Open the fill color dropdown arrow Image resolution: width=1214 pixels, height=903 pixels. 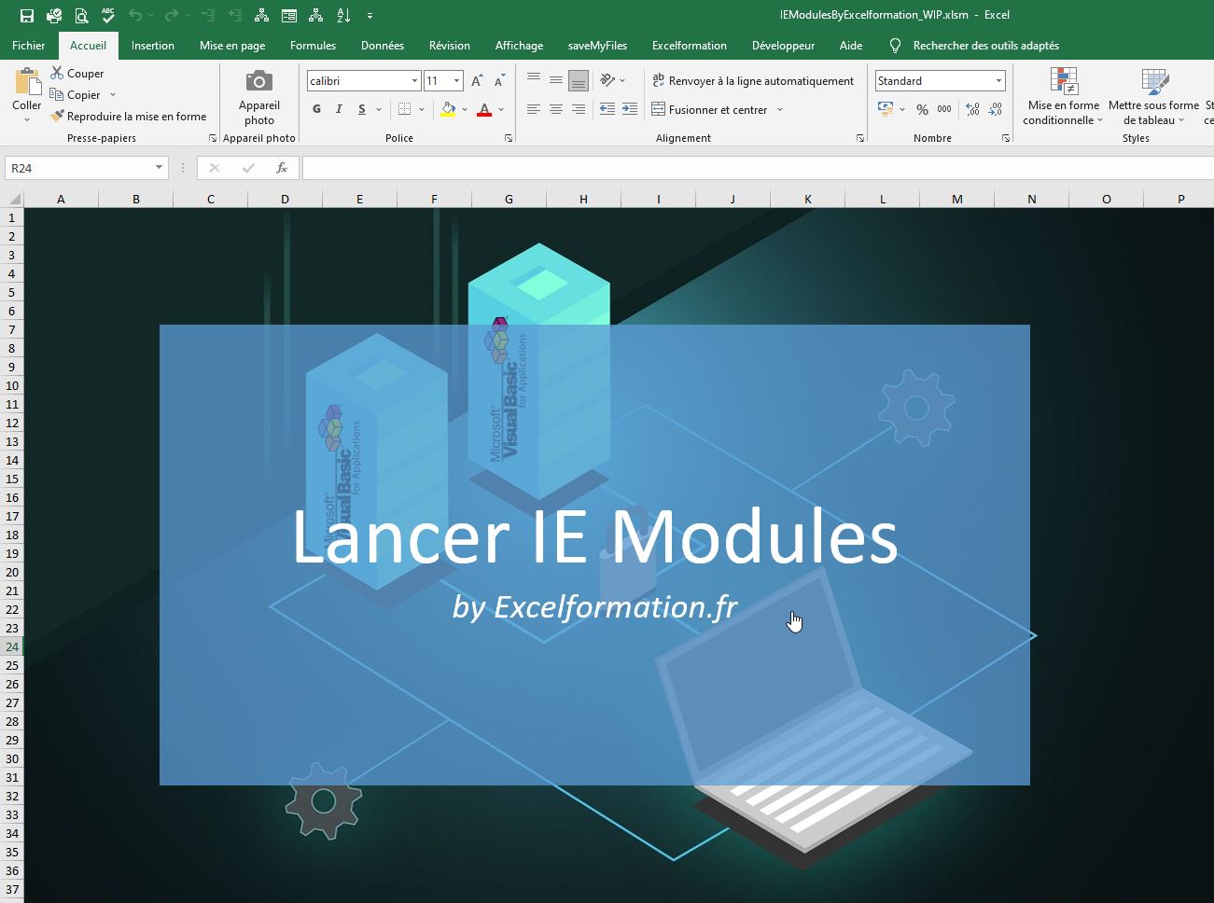pos(465,109)
